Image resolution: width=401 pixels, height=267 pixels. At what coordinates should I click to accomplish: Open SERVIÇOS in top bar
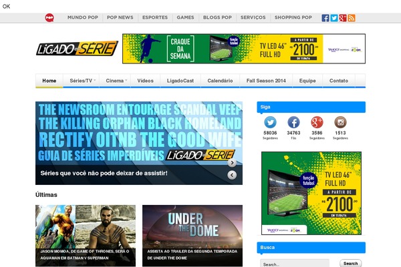coord(253,17)
